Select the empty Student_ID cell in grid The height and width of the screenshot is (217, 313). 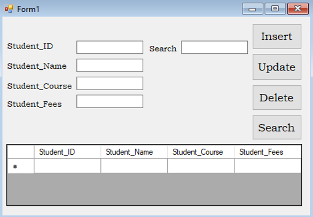(67, 166)
